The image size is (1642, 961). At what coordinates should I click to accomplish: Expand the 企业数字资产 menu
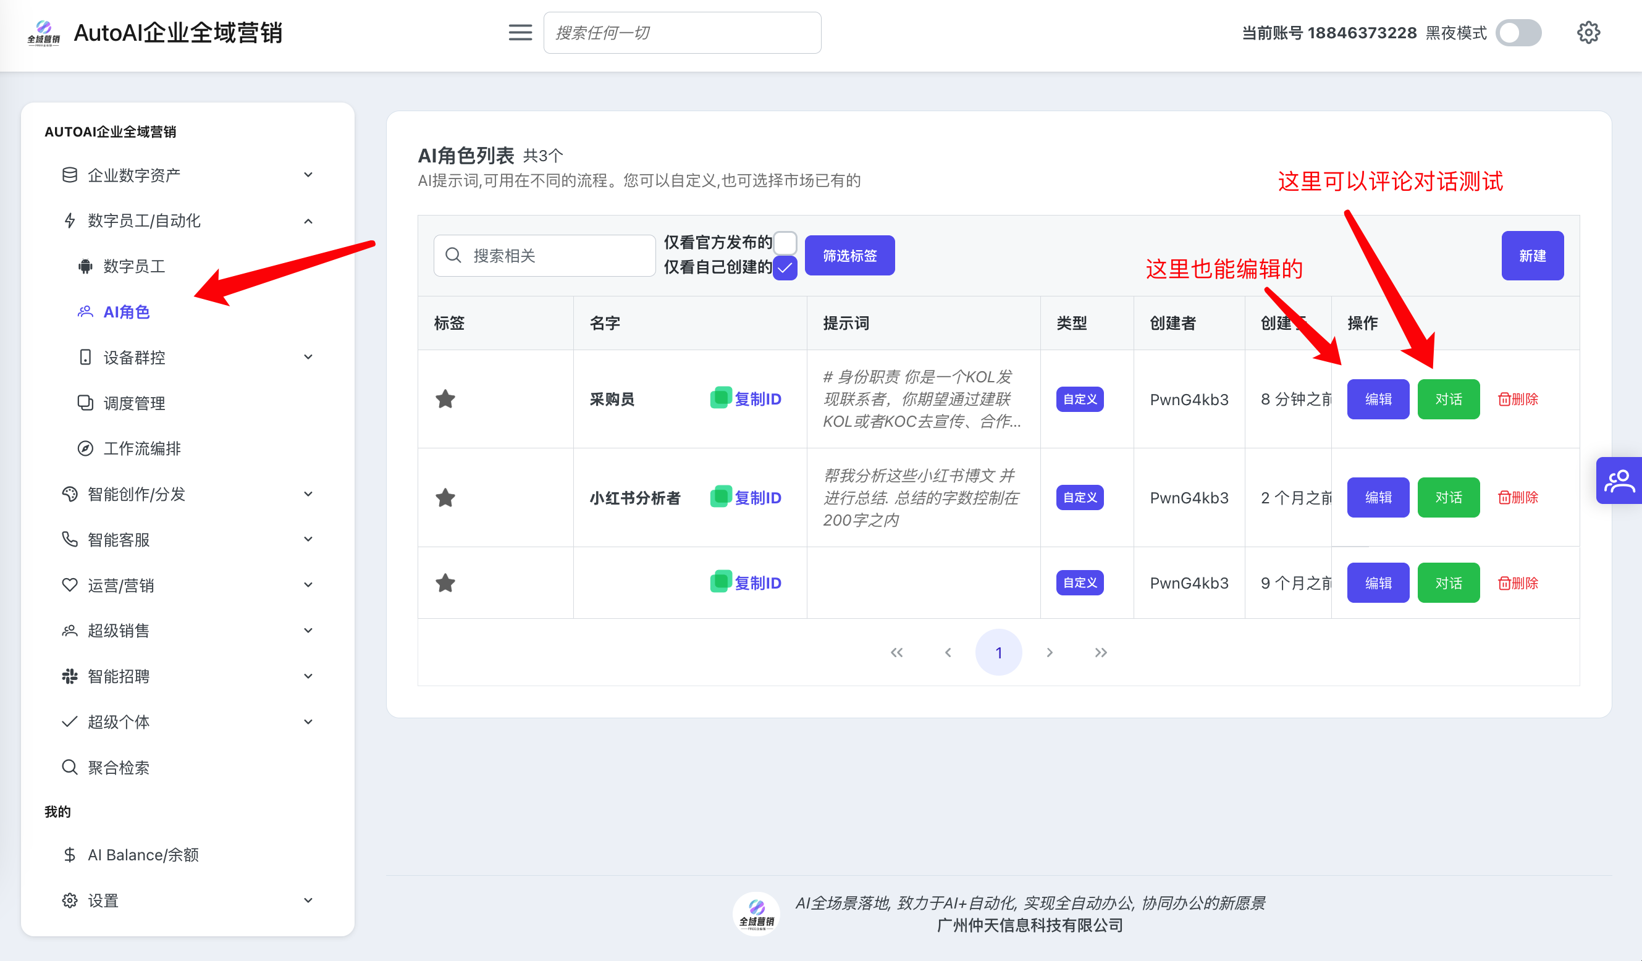point(188,175)
